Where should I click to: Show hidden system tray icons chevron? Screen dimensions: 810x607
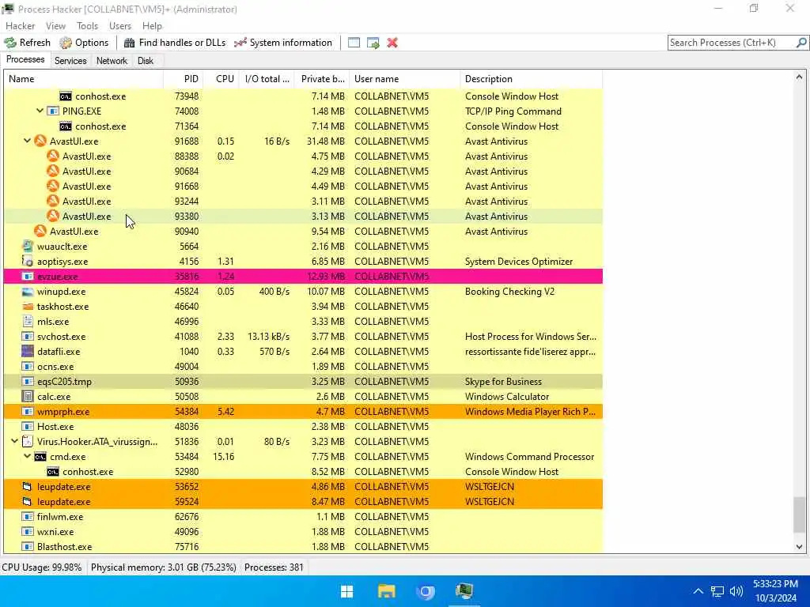698,591
